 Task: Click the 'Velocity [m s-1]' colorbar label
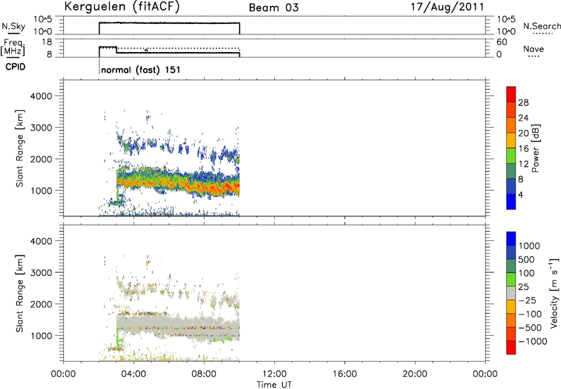click(x=554, y=293)
